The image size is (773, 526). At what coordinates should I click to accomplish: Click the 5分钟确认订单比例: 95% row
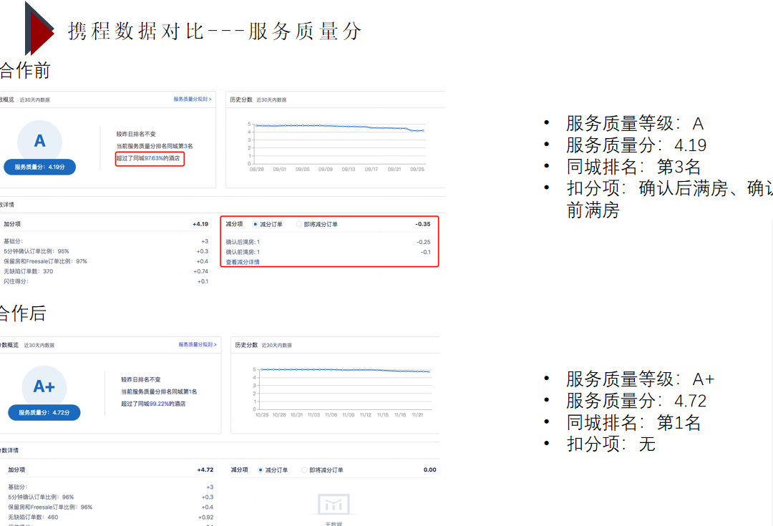click(106, 251)
